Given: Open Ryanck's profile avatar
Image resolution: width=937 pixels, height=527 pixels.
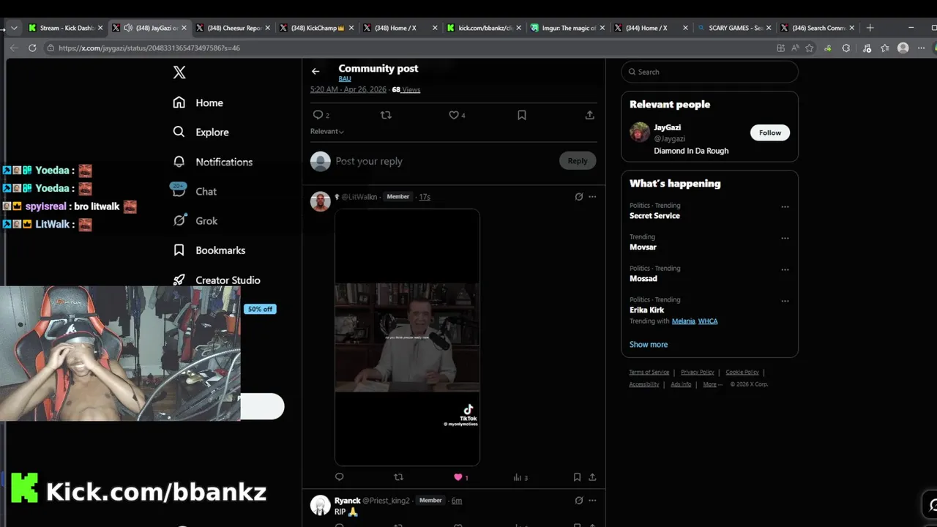Looking at the screenshot, I should click(321, 505).
